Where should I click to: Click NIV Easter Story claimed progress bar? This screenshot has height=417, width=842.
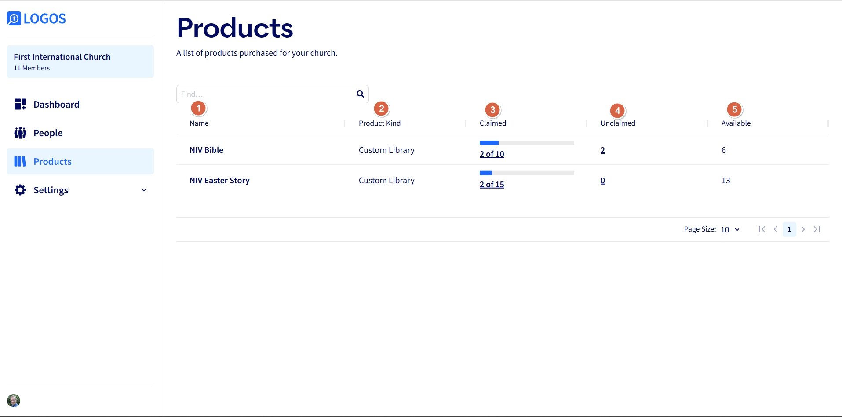point(527,173)
